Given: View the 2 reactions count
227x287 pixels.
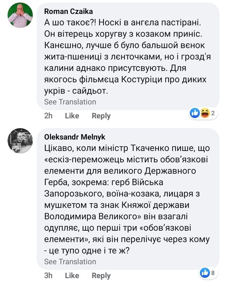Looking at the screenshot, I should (213, 113).
